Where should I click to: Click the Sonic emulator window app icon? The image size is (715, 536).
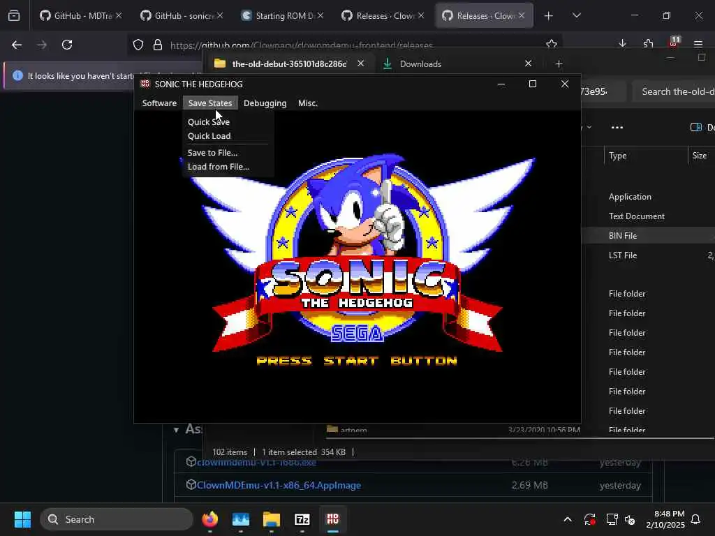point(145,84)
